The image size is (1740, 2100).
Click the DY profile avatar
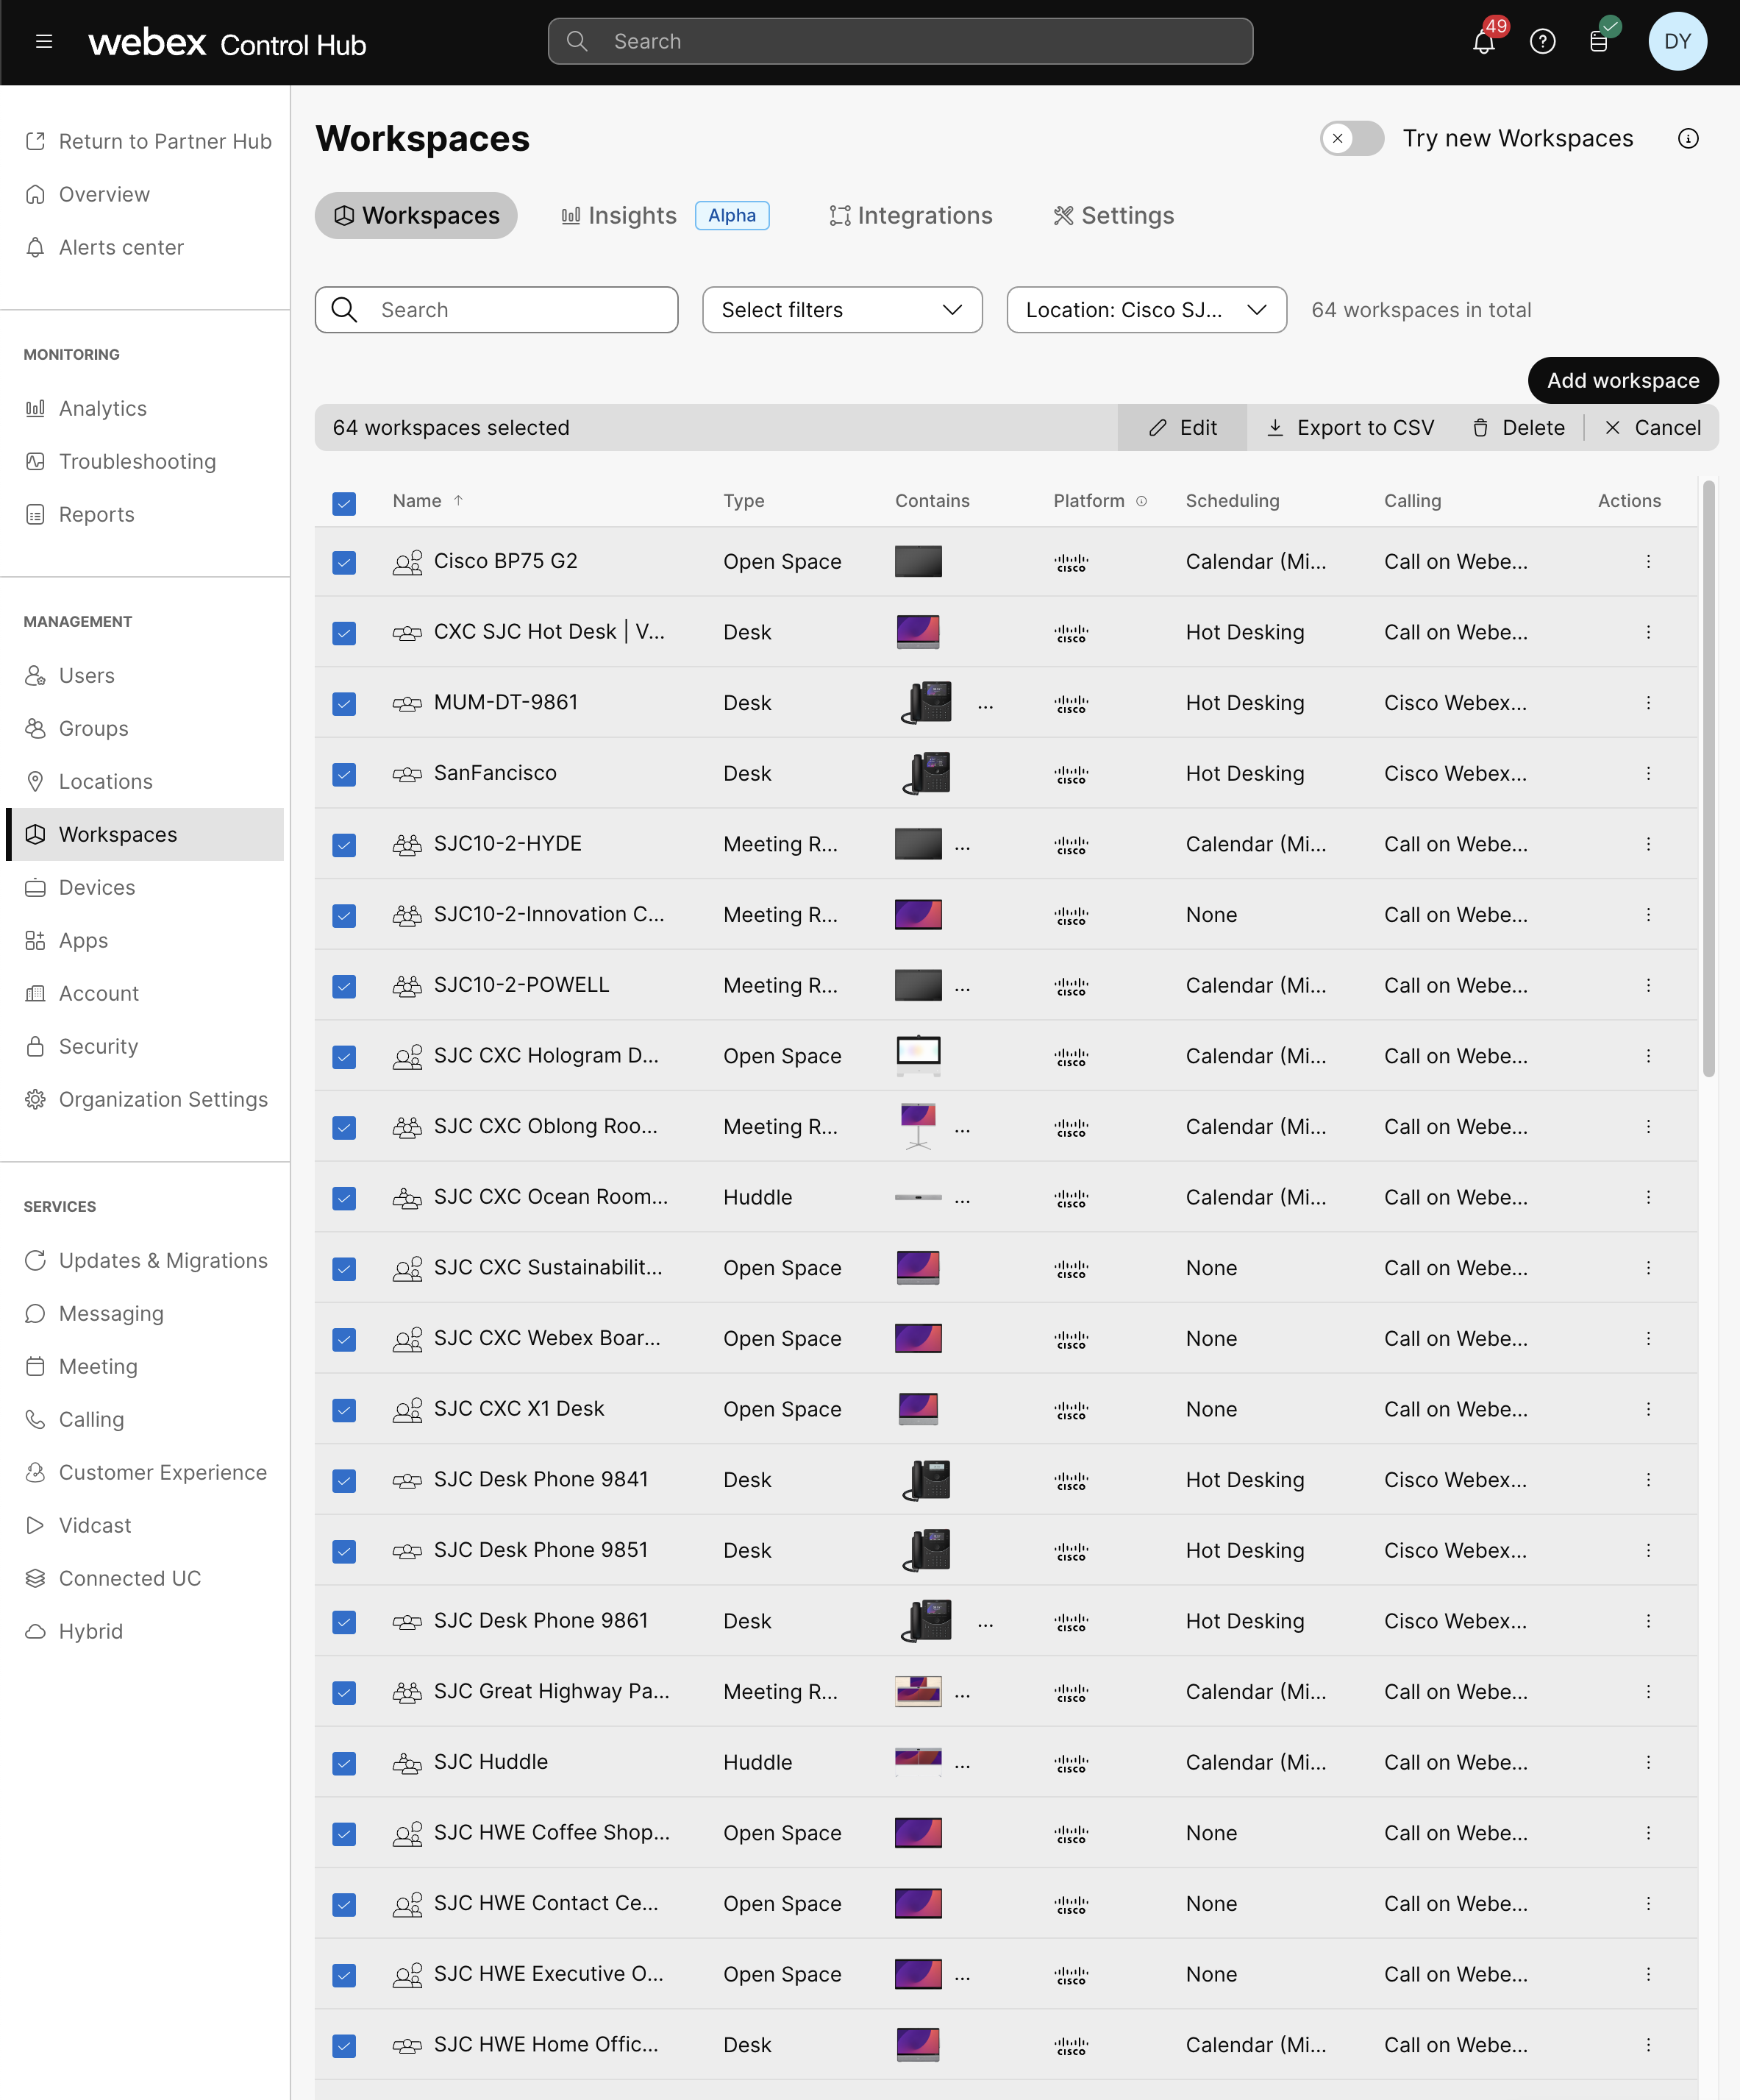coord(1677,41)
